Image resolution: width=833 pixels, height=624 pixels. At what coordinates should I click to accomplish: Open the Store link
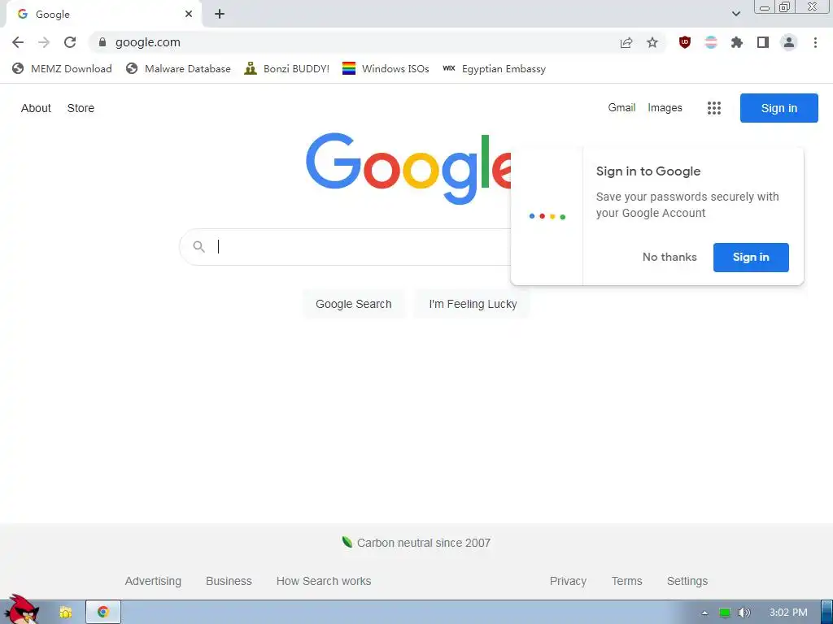[81, 108]
